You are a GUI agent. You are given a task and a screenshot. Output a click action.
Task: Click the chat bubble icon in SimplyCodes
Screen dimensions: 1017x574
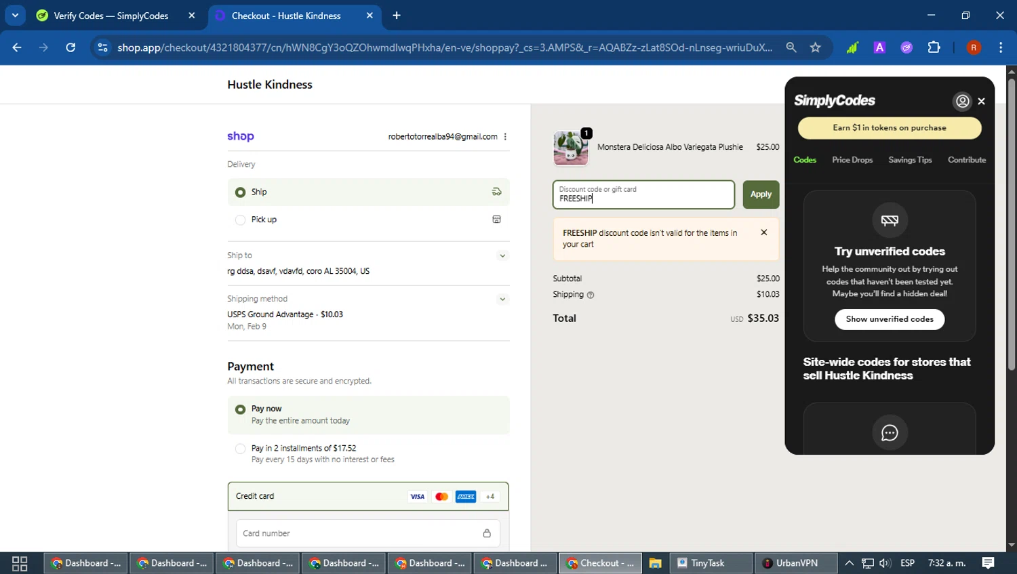[x=890, y=433]
